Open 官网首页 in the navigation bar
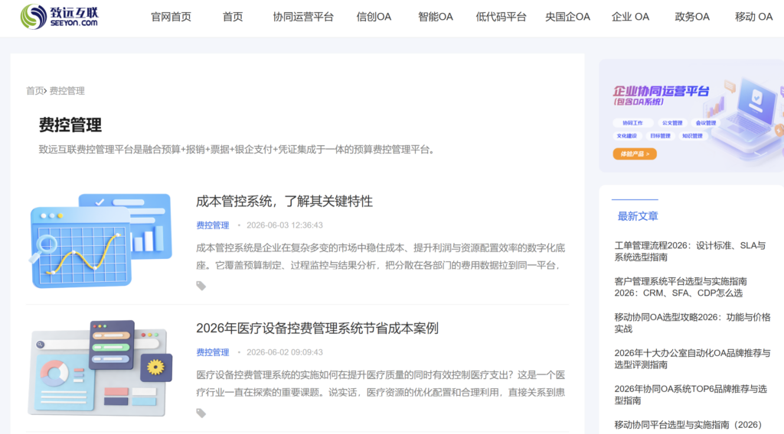This screenshot has height=434, width=784. coord(171,17)
